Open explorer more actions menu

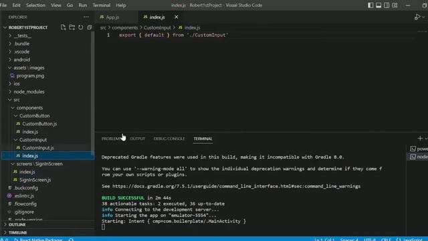(x=86, y=17)
